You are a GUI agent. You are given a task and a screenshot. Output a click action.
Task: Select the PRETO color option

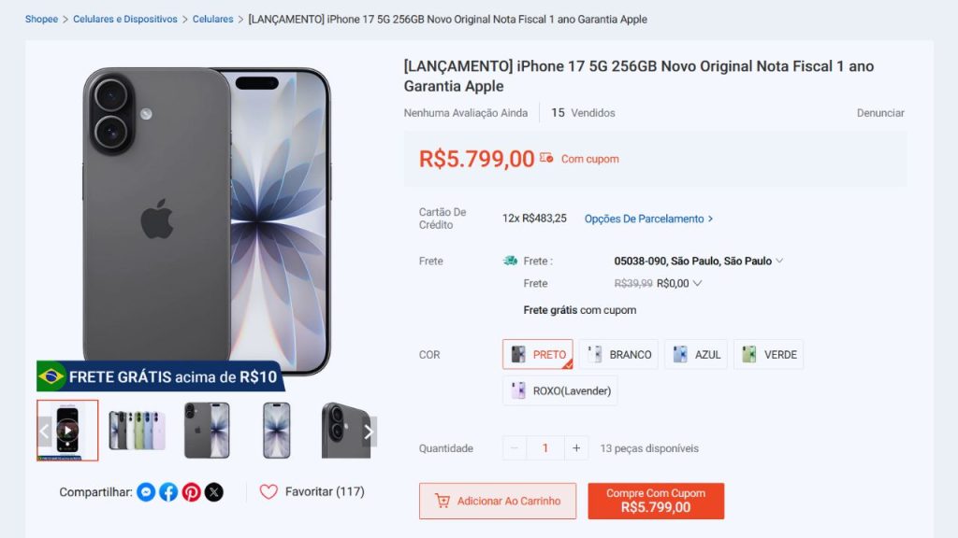(538, 355)
